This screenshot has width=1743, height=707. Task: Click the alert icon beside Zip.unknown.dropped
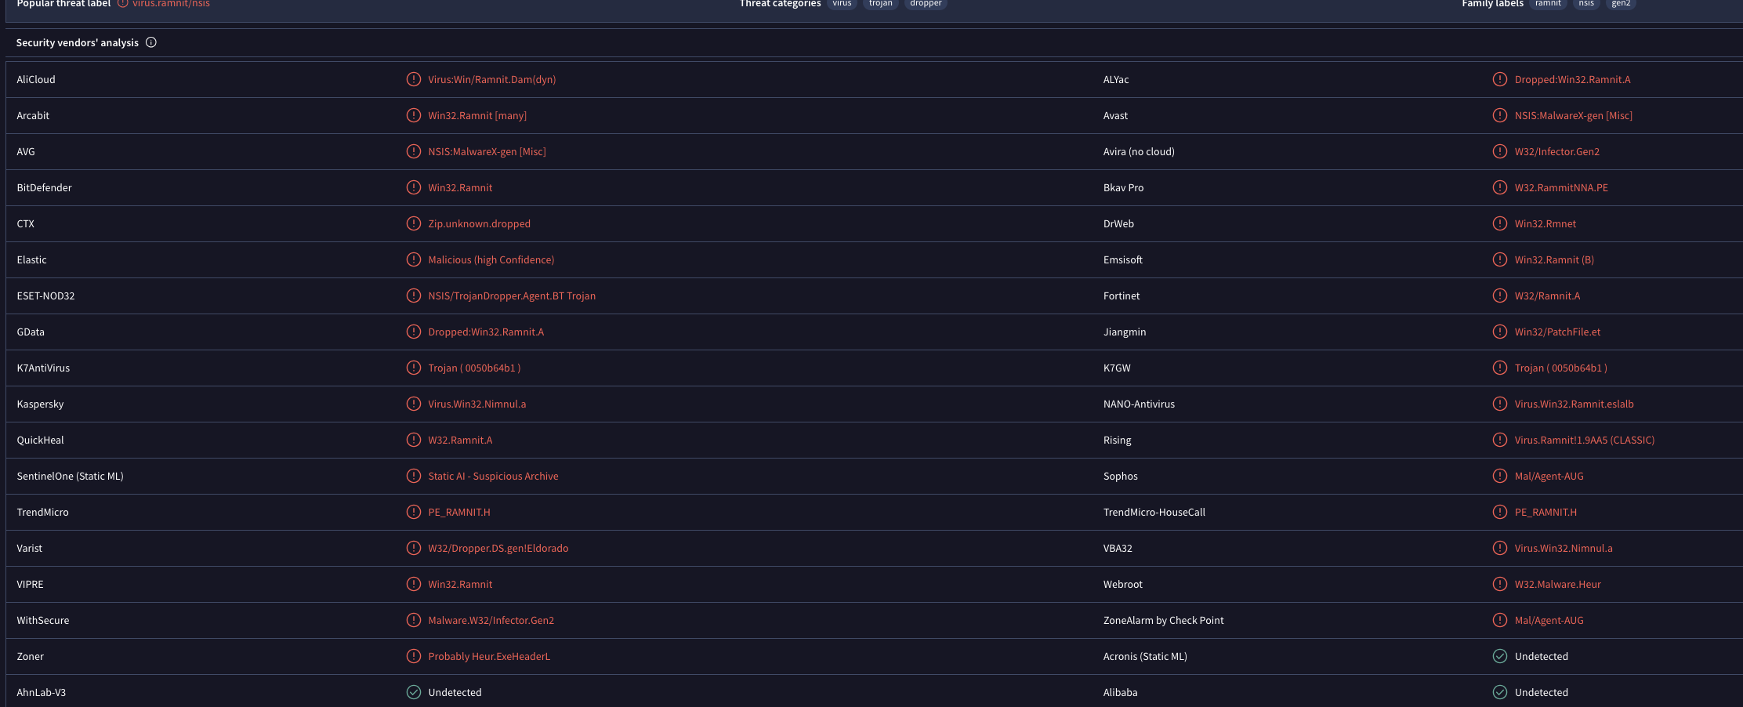(414, 223)
